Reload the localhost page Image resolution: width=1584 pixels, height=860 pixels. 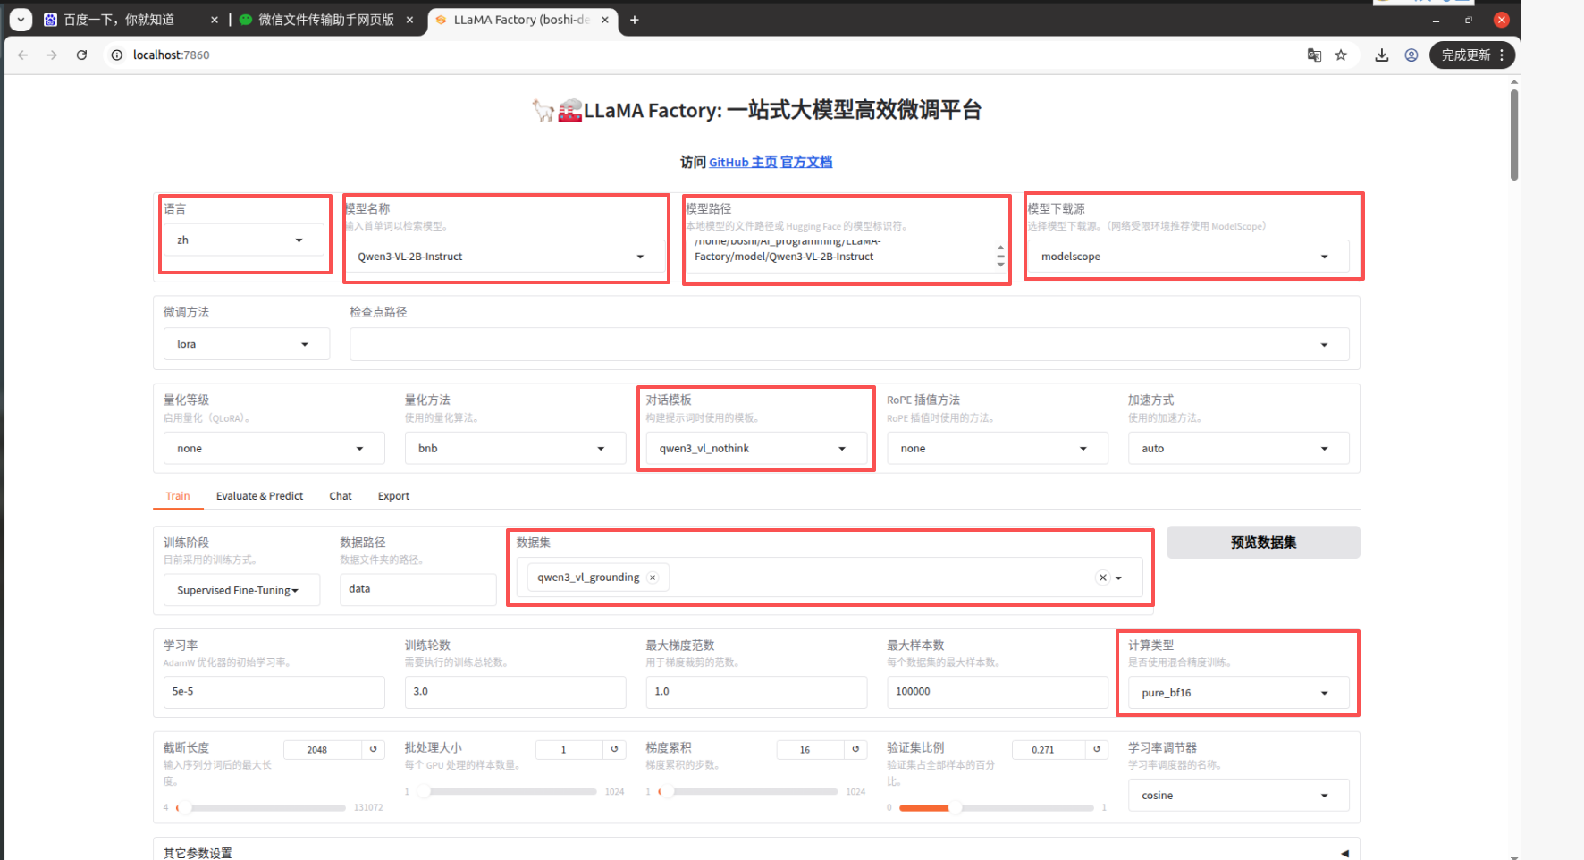click(x=81, y=55)
